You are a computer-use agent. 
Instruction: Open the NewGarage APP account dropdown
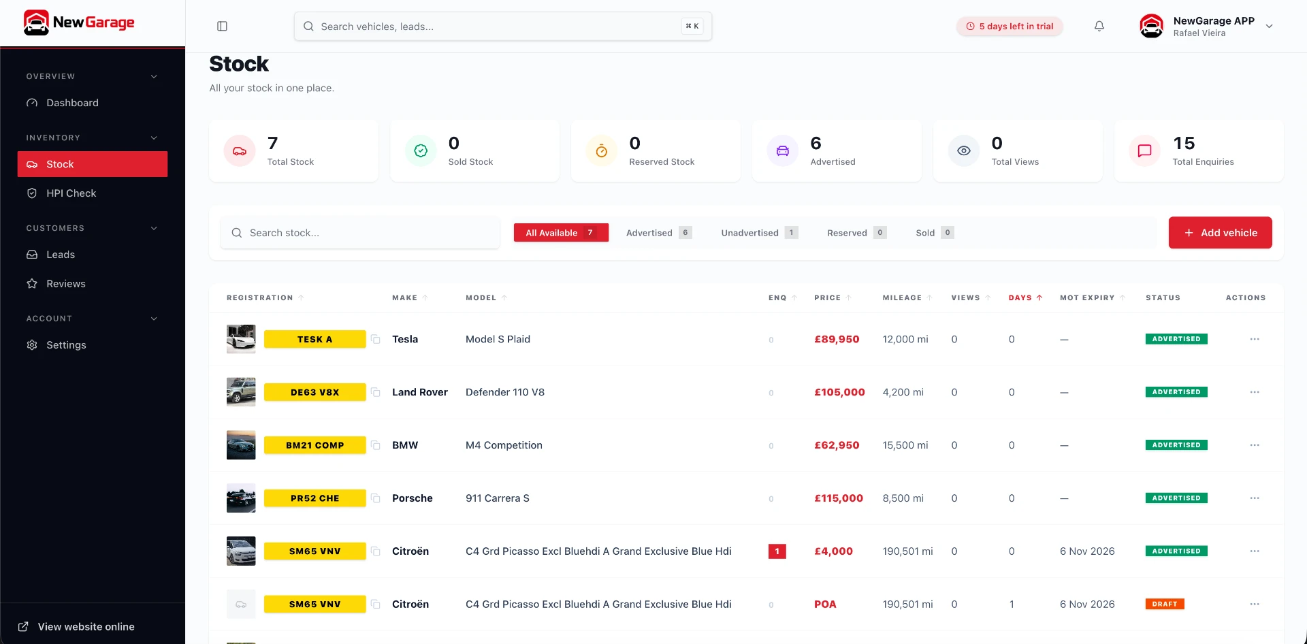tap(1207, 27)
